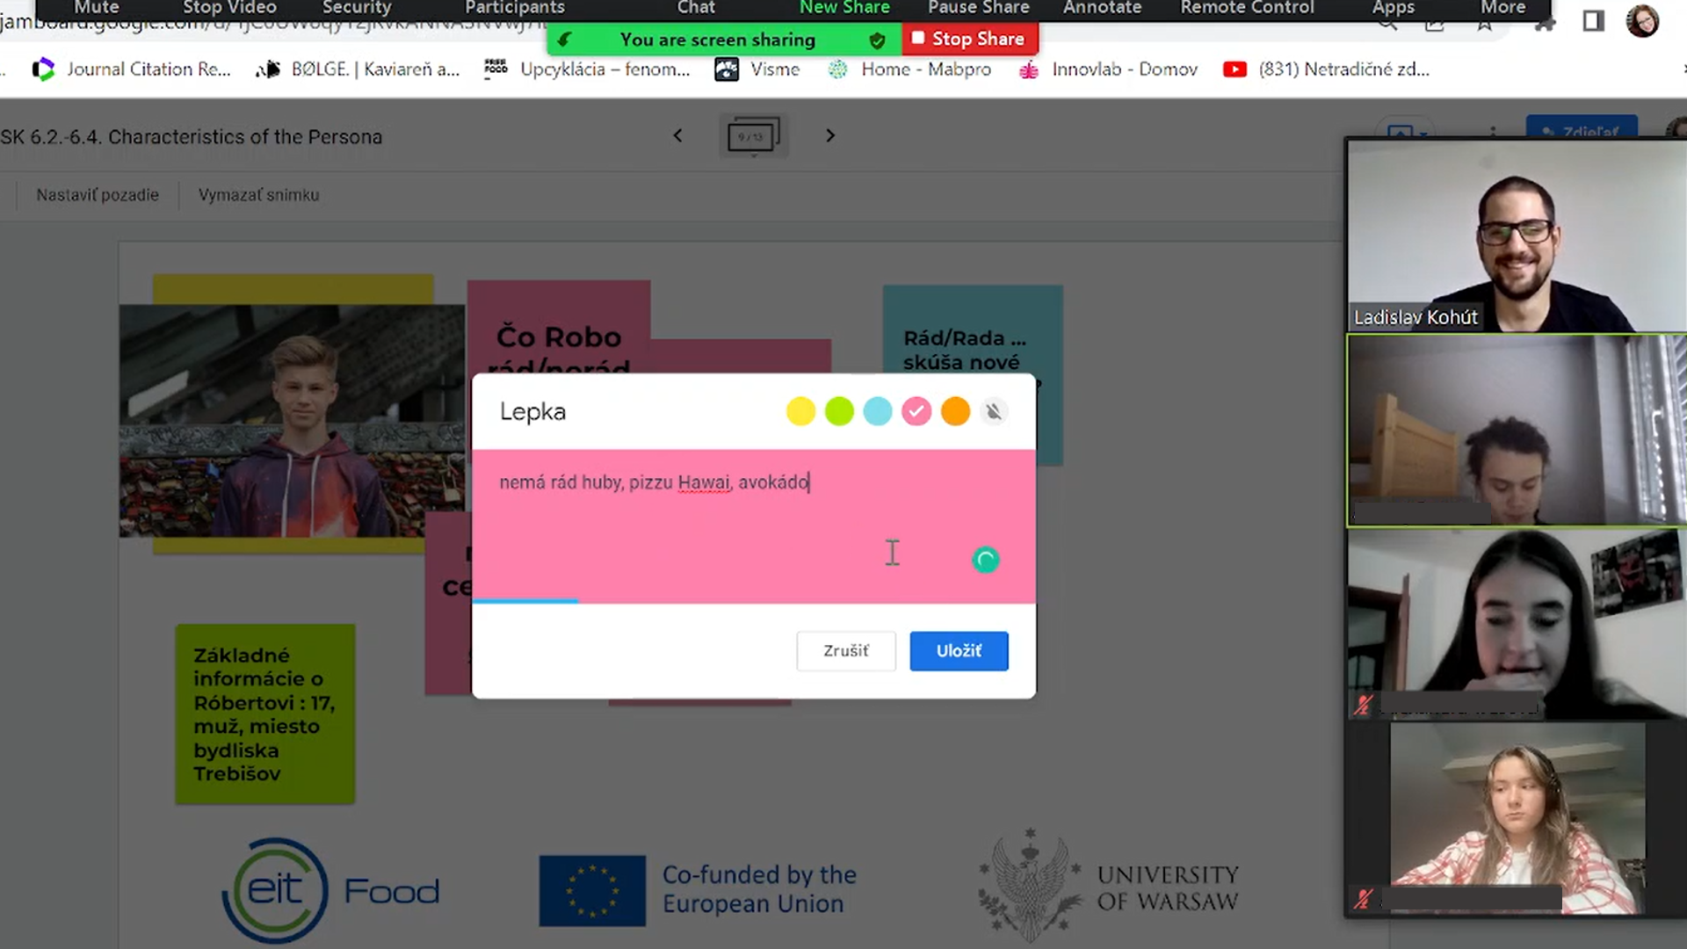1687x949 pixels.
Task: Pick the blue sticky note color
Action: [878, 411]
